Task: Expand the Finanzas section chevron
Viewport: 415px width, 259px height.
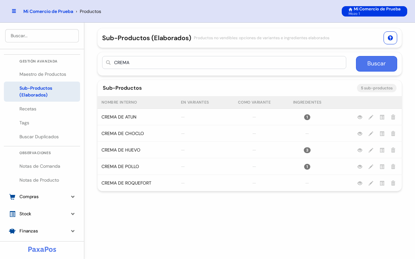Action: tap(73, 231)
